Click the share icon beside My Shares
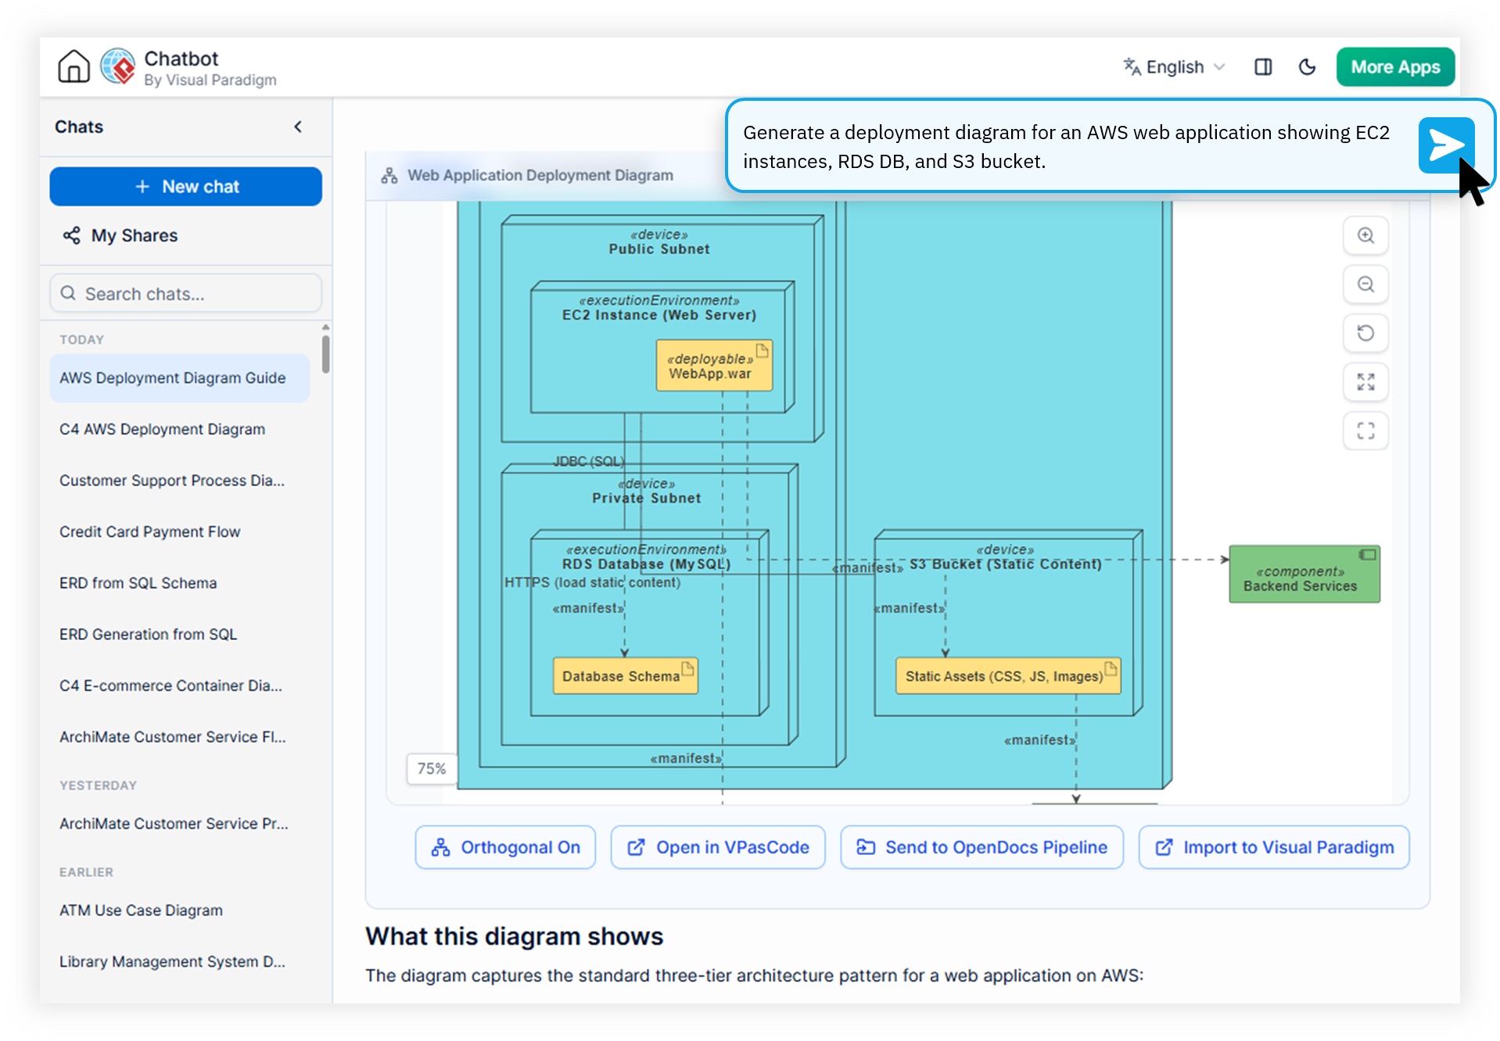This screenshot has width=1500, height=1041. (72, 235)
